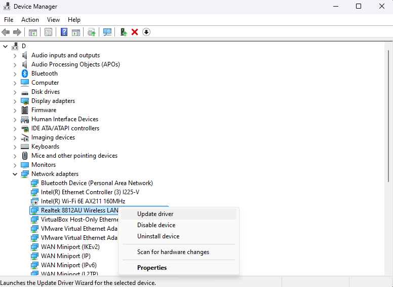Click the root computer node icon

tap(15, 46)
